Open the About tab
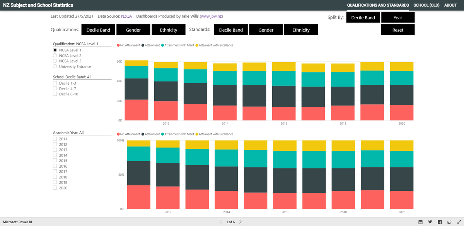464x226 pixels. [450, 5]
